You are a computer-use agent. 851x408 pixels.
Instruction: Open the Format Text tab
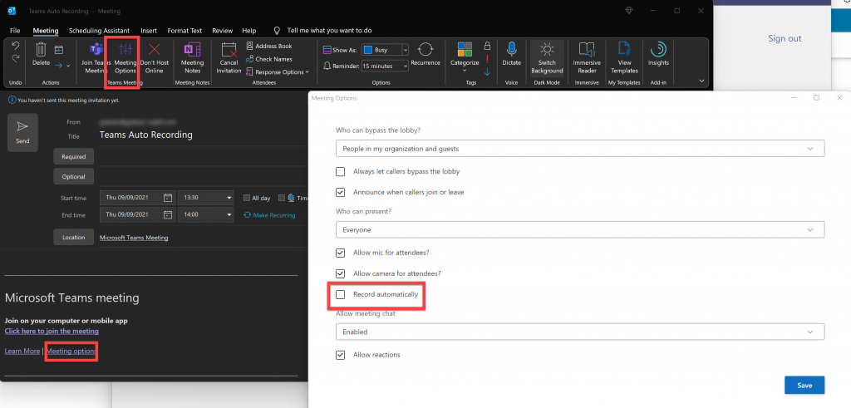(184, 31)
